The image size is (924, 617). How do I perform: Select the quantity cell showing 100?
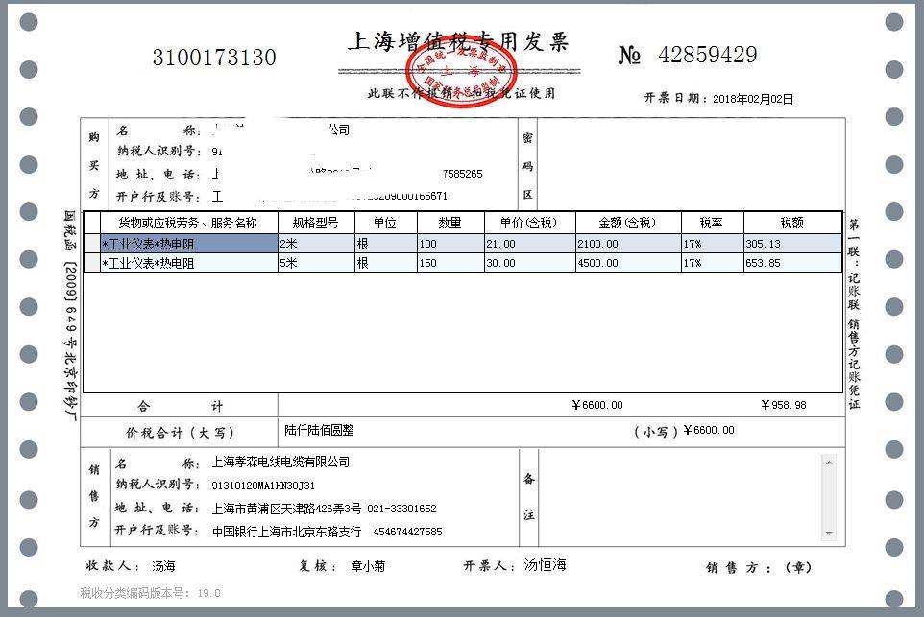tap(450, 243)
